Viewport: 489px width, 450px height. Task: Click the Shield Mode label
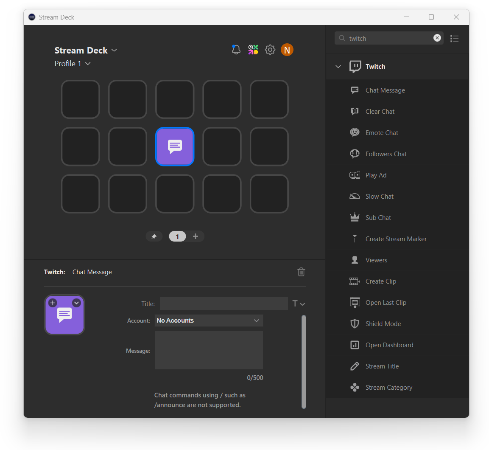383,323
